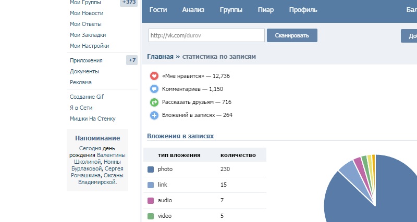Screen dimensions: 417x222
Task: Click the 'audio' row label
Action: [x=165, y=200]
